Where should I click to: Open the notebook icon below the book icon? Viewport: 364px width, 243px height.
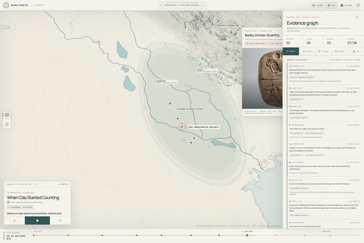click(7, 124)
